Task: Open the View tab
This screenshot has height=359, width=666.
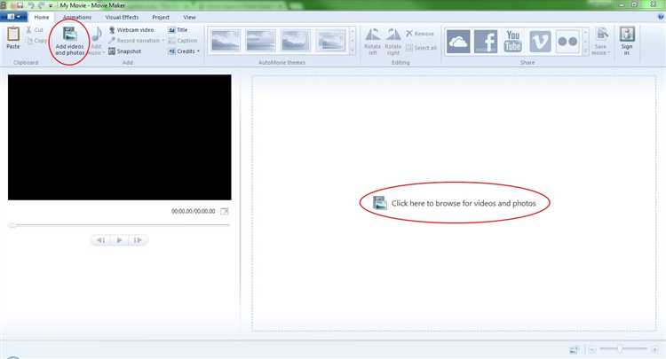Action: click(189, 18)
